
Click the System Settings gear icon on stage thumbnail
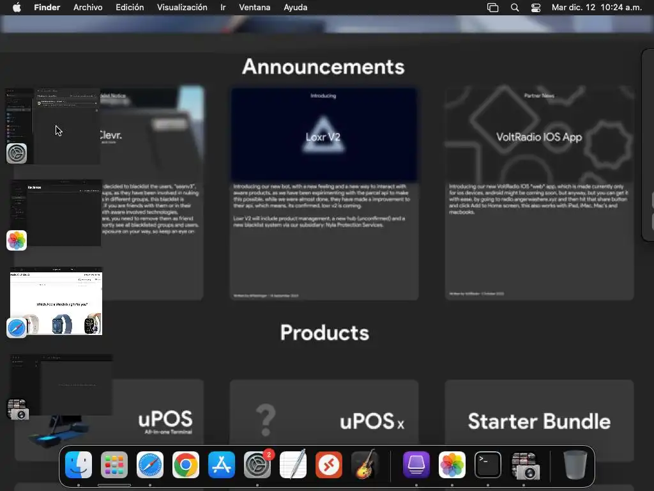click(x=17, y=153)
